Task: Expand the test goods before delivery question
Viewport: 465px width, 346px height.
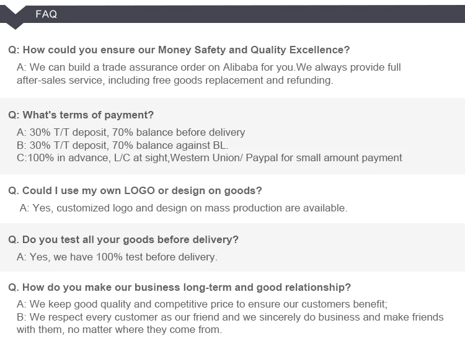Action: (123, 239)
